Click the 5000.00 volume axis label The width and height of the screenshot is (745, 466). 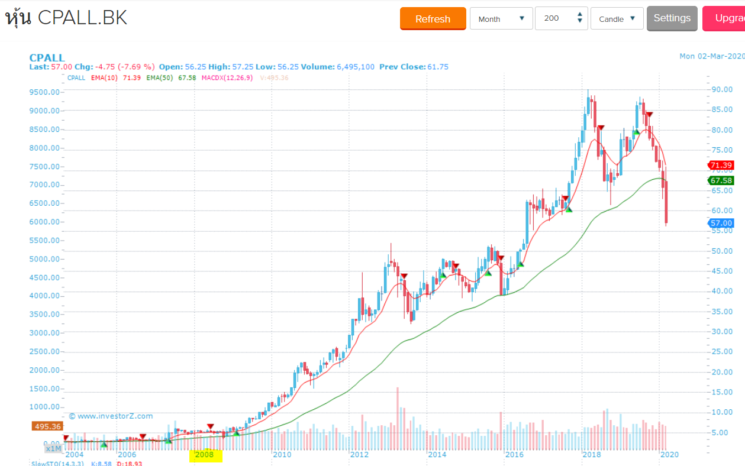tap(44, 259)
